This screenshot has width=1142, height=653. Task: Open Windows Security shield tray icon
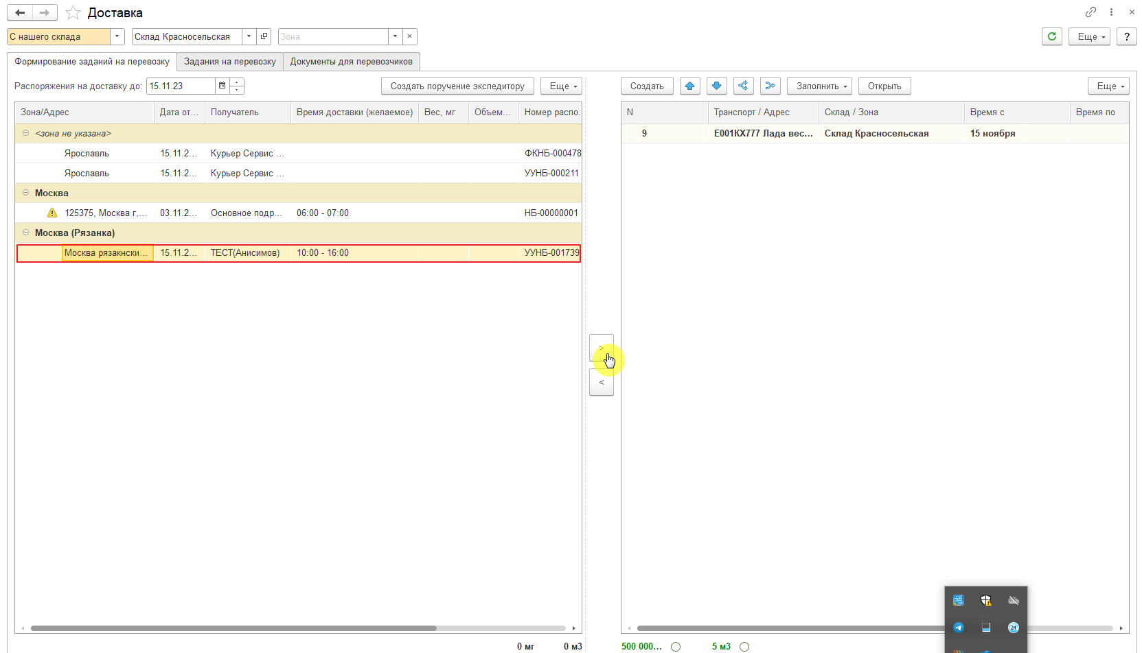point(986,600)
